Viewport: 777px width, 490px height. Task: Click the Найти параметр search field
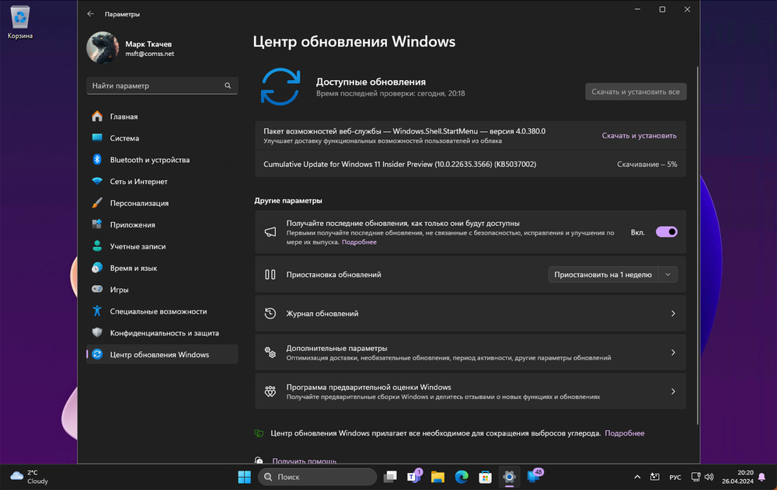[162, 85]
